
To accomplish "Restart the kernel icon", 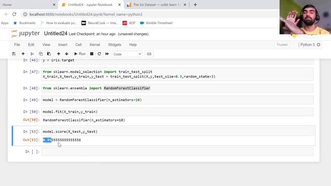I will (99, 54).
